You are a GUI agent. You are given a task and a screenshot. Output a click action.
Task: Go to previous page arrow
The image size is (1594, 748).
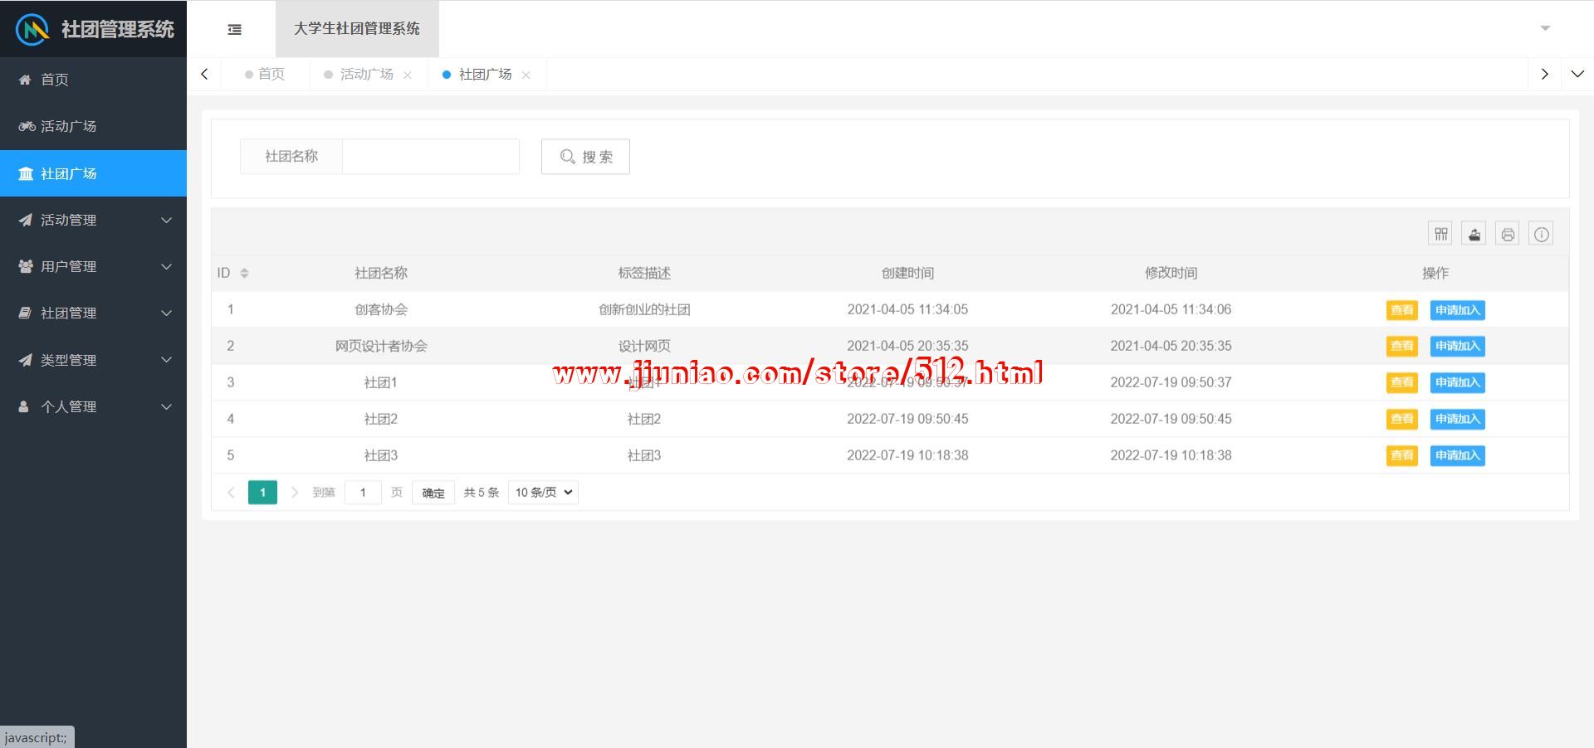click(x=231, y=493)
